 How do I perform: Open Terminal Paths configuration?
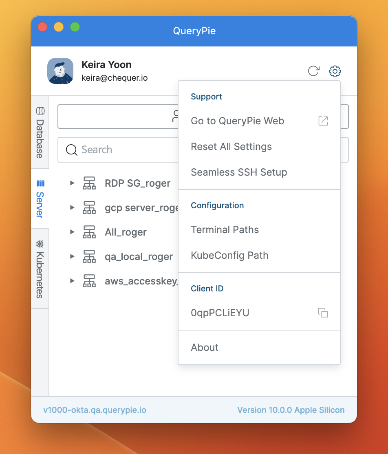point(225,230)
